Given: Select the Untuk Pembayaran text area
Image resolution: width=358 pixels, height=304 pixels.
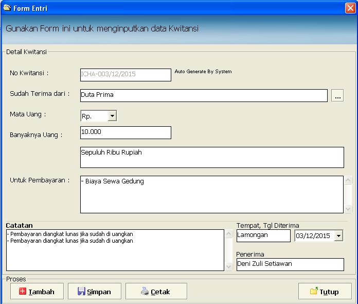Looking at the screenshot, I should 211,194.
